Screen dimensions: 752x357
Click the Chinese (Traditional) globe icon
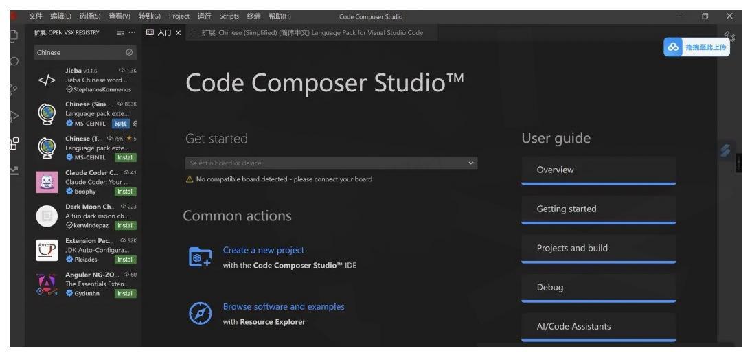[47, 148]
